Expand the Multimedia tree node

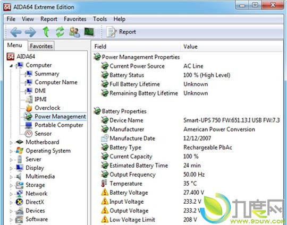(11, 177)
